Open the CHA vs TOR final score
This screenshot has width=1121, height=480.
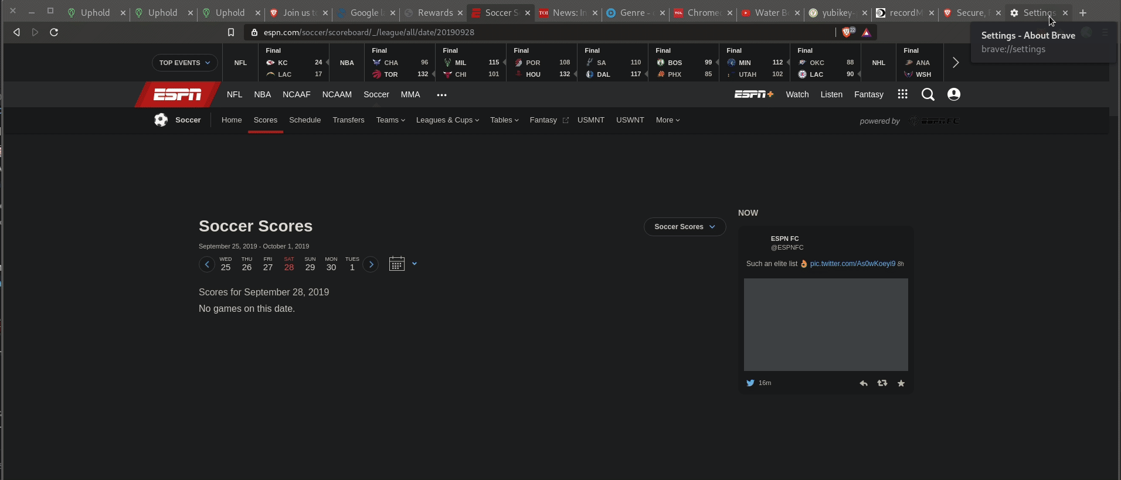pos(400,63)
